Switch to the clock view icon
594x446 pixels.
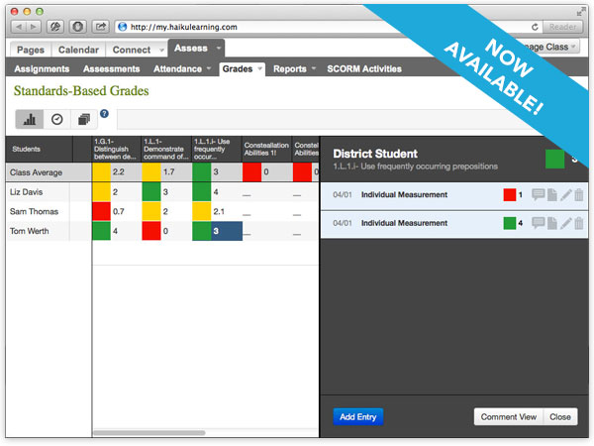coord(56,119)
